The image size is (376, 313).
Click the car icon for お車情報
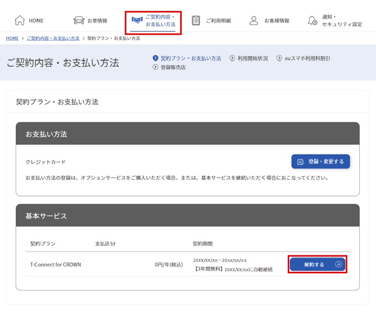click(79, 20)
